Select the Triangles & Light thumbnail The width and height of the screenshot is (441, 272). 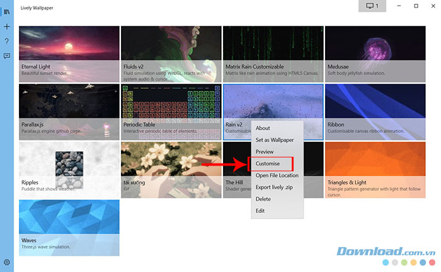click(x=375, y=170)
